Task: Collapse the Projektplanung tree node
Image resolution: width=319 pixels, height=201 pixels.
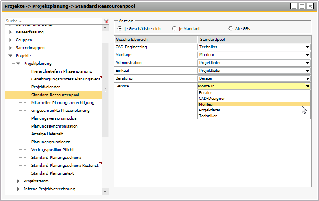Action: [18, 63]
